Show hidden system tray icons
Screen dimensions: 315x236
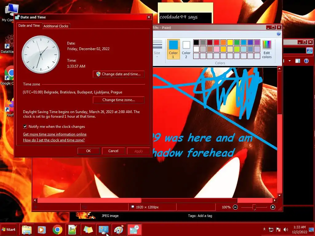(x=264, y=229)
